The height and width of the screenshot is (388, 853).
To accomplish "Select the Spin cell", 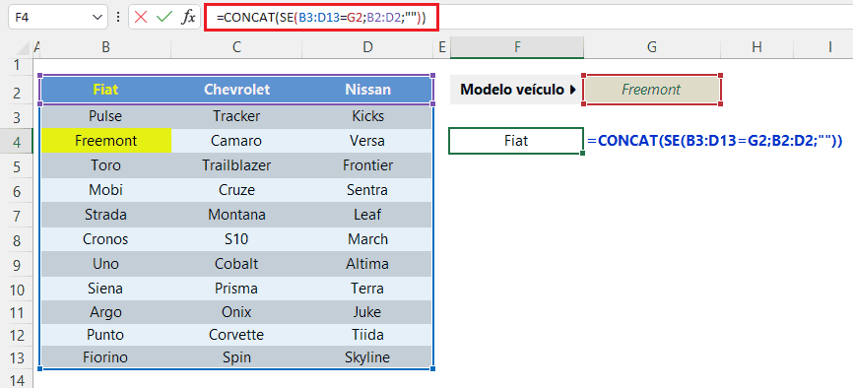I will tap(236, 357).
